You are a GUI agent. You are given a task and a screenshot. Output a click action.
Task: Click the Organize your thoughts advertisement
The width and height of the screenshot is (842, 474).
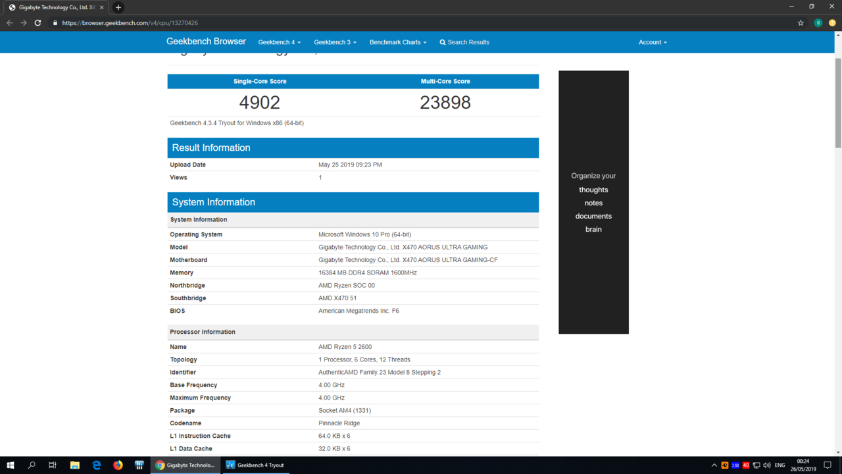(x=593, y=202)
